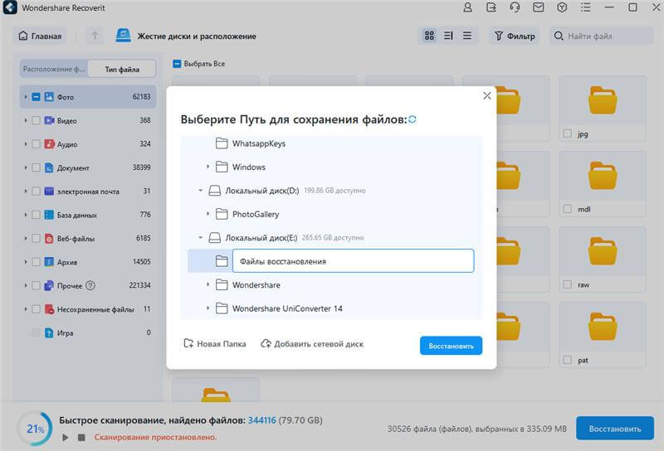Expand Wondershare UniConverter 14 folder
This screenshot has width=664, height=451.
click(x=208, y=308)
